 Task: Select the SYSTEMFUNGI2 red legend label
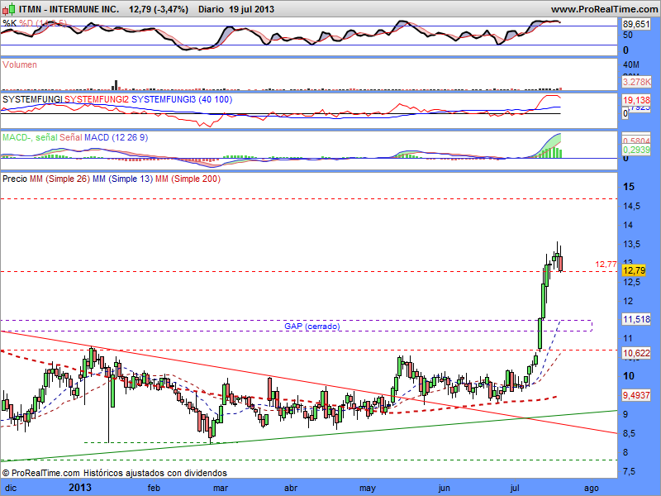click(x=96, y=99)
